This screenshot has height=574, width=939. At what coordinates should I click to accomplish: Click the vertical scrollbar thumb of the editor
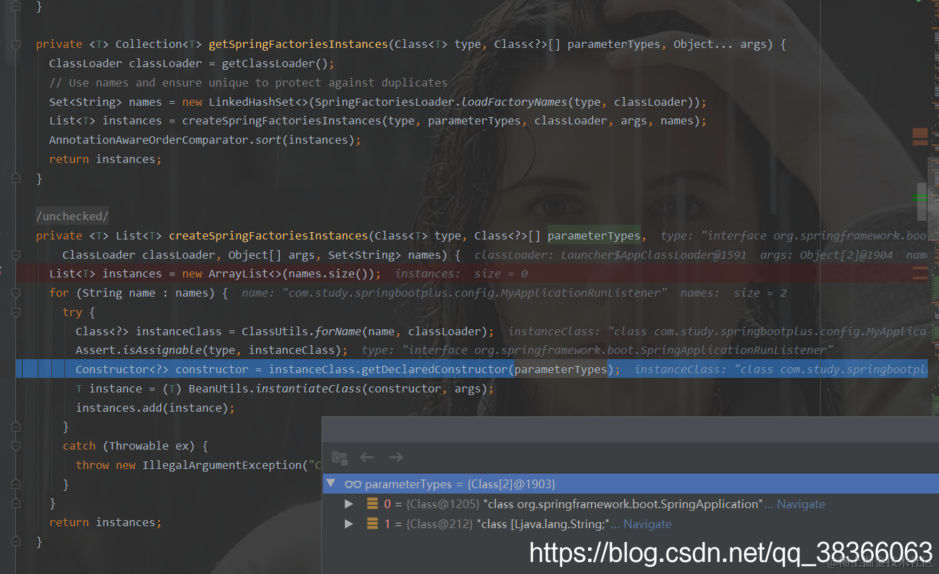point(922,202)
